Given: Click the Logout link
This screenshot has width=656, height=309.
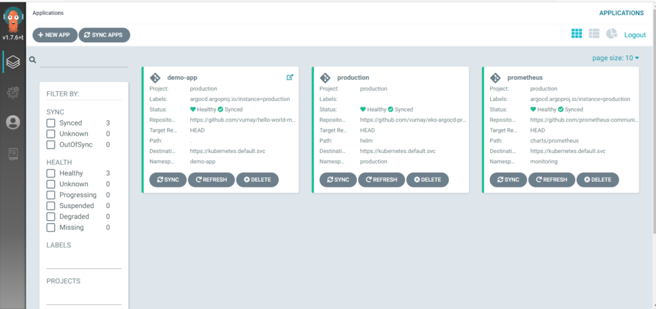Looking at the screenshot, I should coord(635,35).
